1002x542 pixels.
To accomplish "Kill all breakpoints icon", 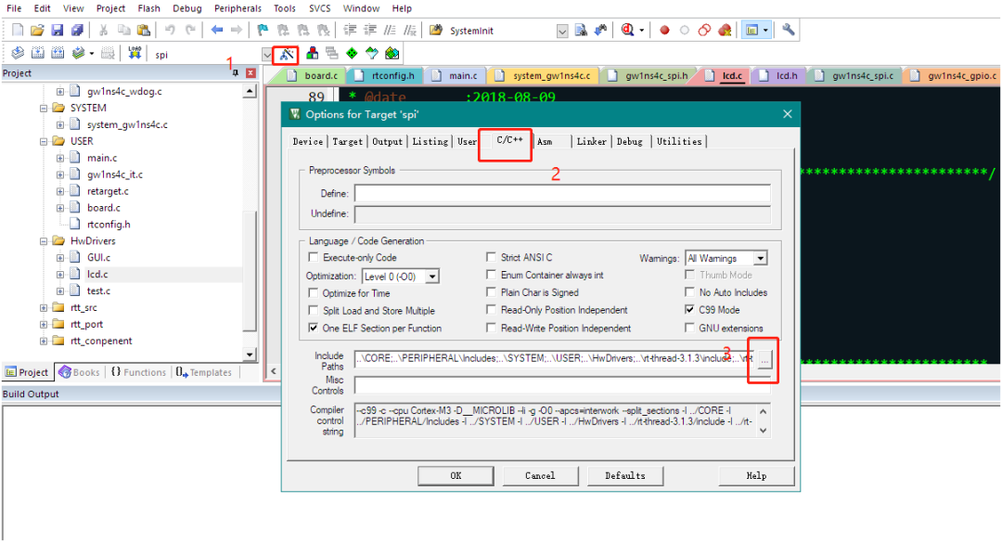I will 725,30.
